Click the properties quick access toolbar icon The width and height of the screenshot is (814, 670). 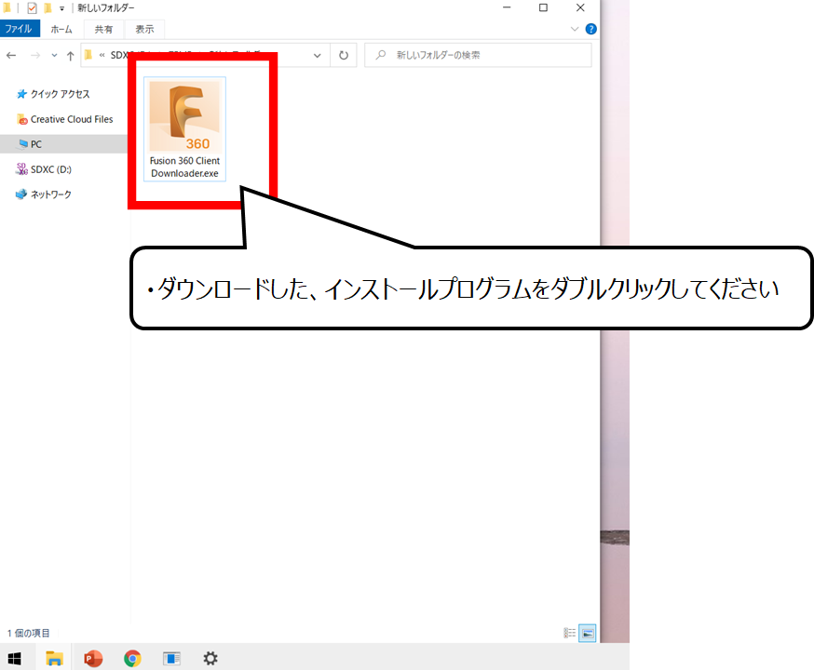(33, 7)
